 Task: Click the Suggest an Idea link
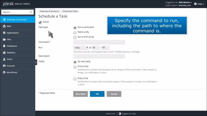click(129, 113)
